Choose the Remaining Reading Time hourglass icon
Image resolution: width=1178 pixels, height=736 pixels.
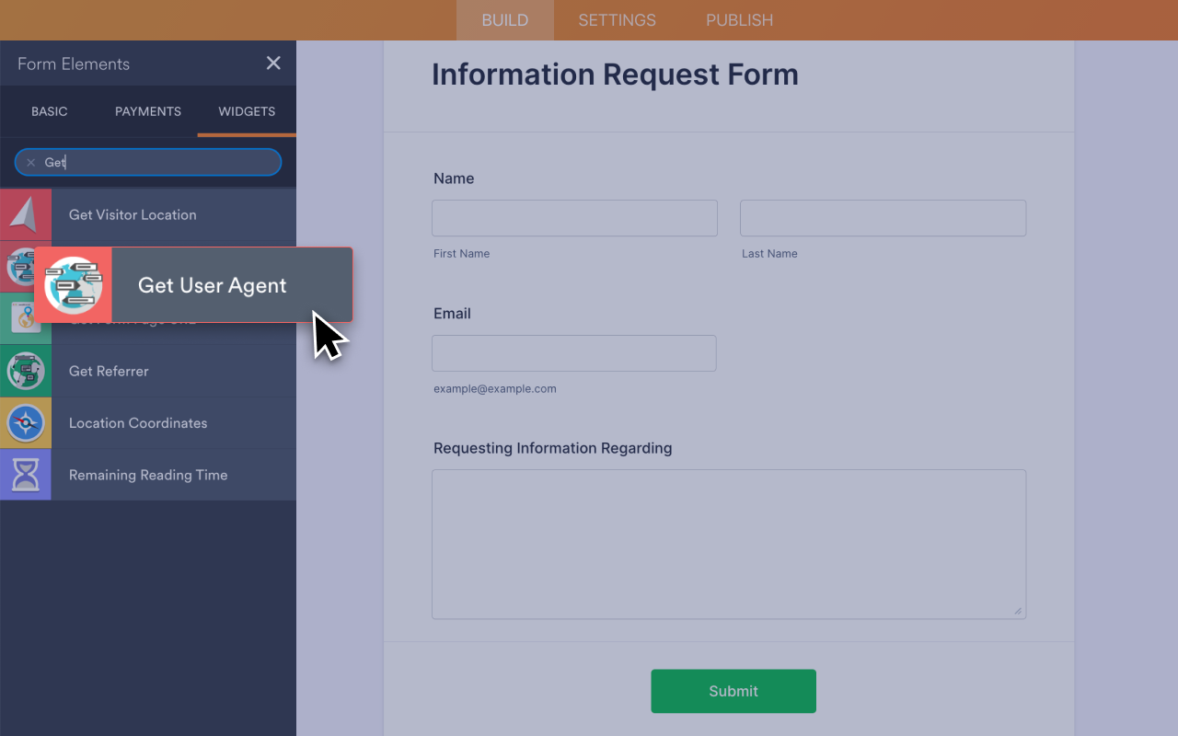tap(25, 475)
